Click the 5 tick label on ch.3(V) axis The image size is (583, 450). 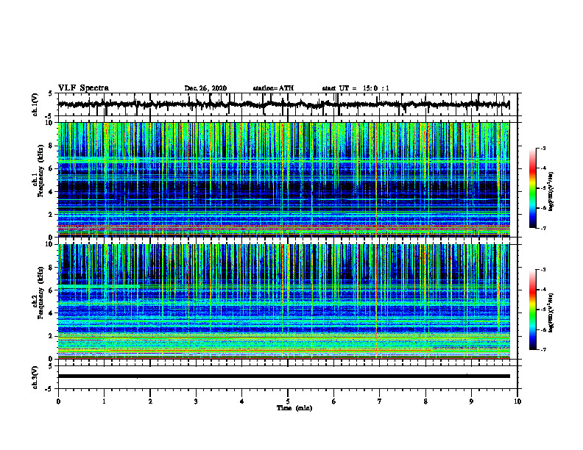pyautogui.click(x=50, y=367)
